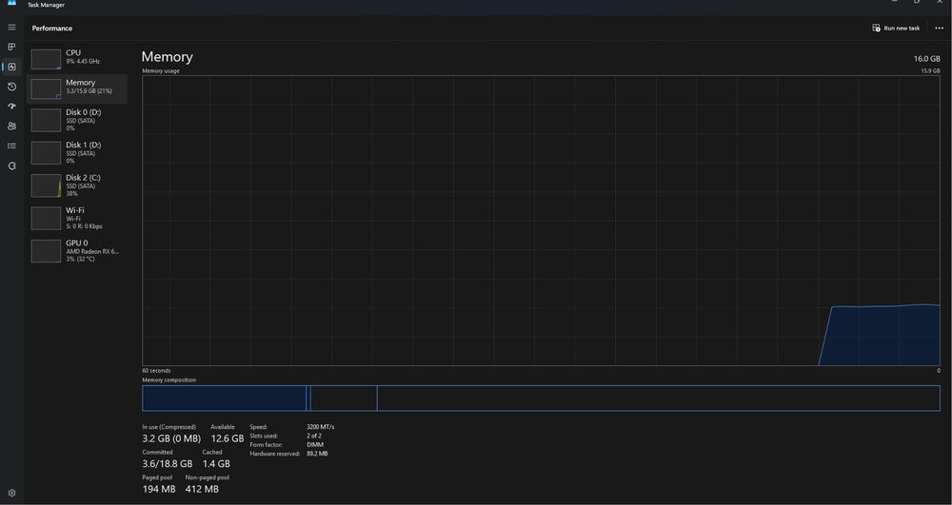This screenshot has height=505, width=952.
Task: Open the Users page icon
Action: click(11, 126)
